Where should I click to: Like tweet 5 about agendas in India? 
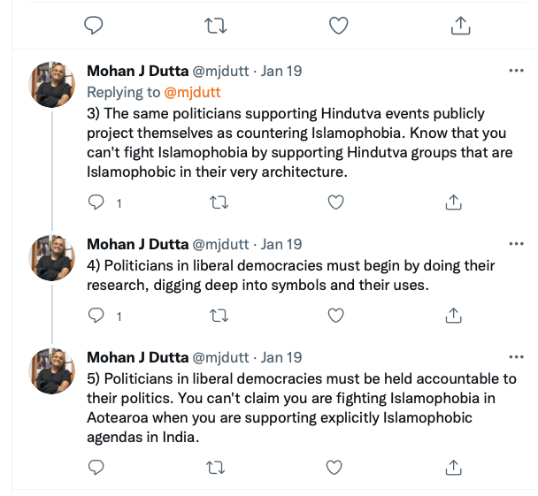(335, 466)
